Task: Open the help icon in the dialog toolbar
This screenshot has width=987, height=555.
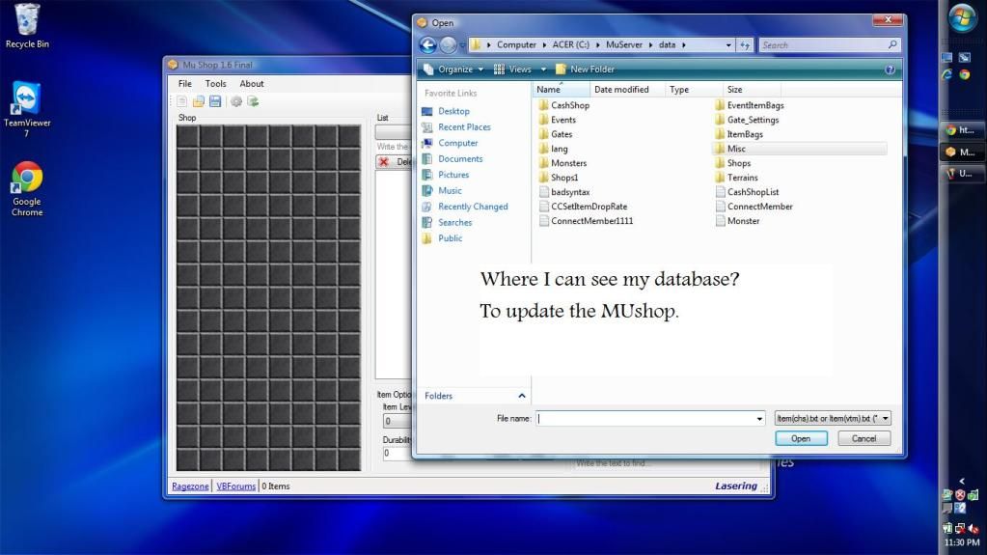Action: [890, 69]
